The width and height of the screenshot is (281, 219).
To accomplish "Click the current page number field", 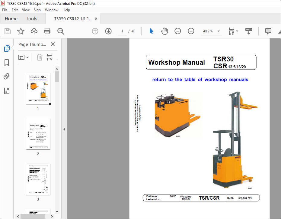I will tap(122, 31).
